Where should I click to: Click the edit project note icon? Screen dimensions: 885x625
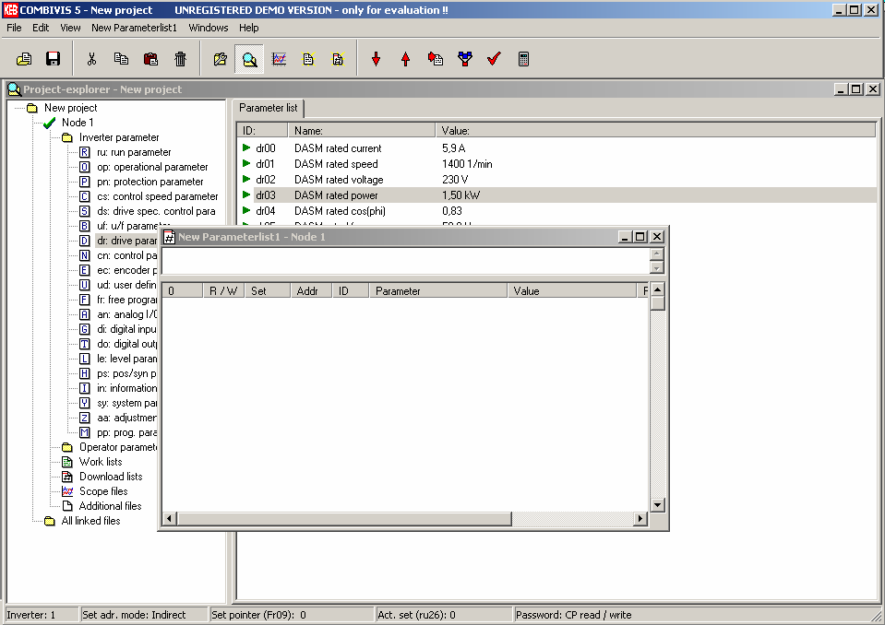coord(221,59)
